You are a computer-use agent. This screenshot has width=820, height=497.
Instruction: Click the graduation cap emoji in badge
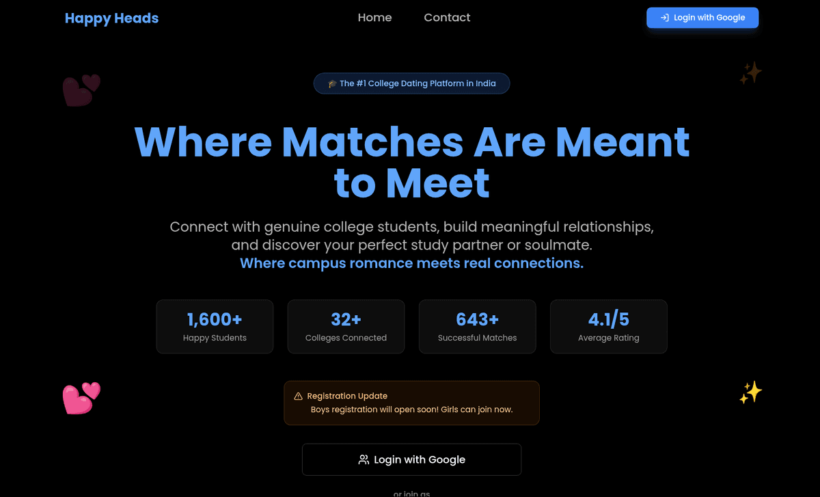pyautogui.click(x=332, y=83)
